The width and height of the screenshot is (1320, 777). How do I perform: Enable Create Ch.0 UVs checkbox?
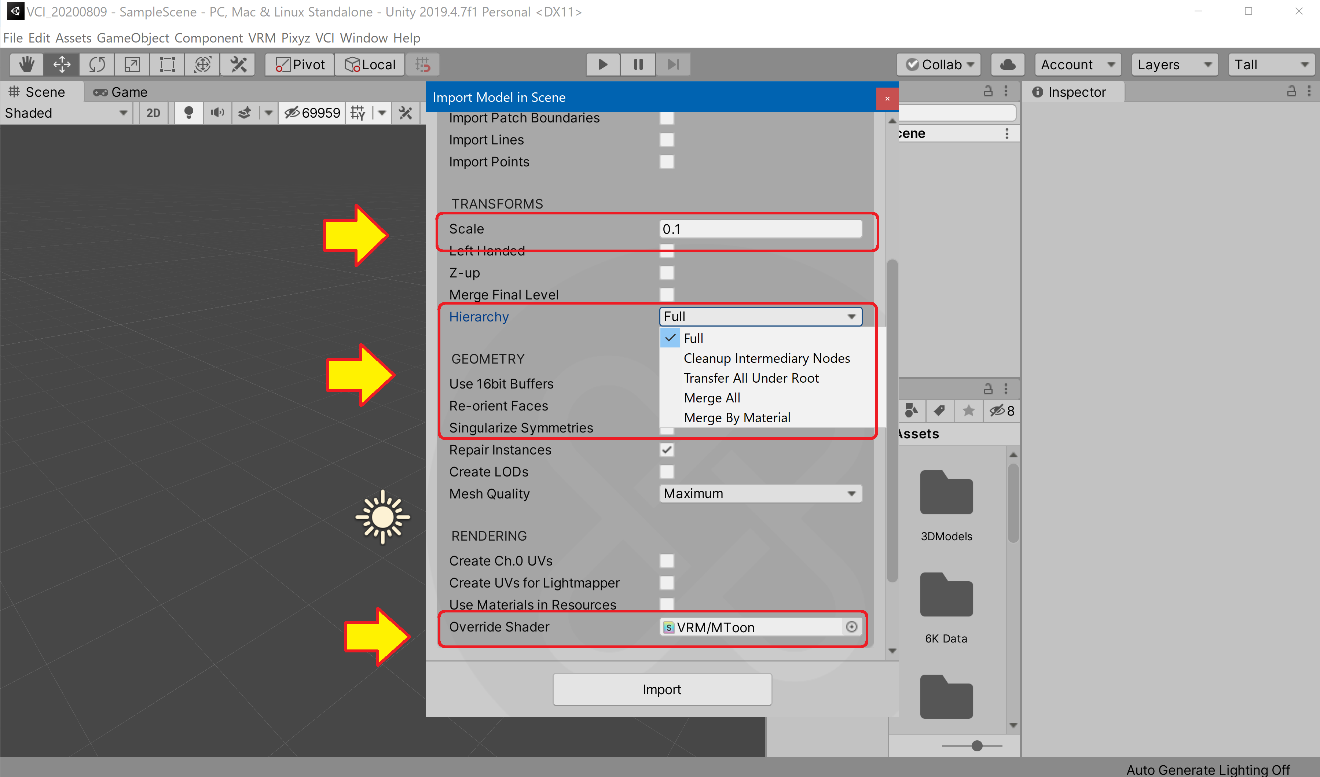coord(667,561)
